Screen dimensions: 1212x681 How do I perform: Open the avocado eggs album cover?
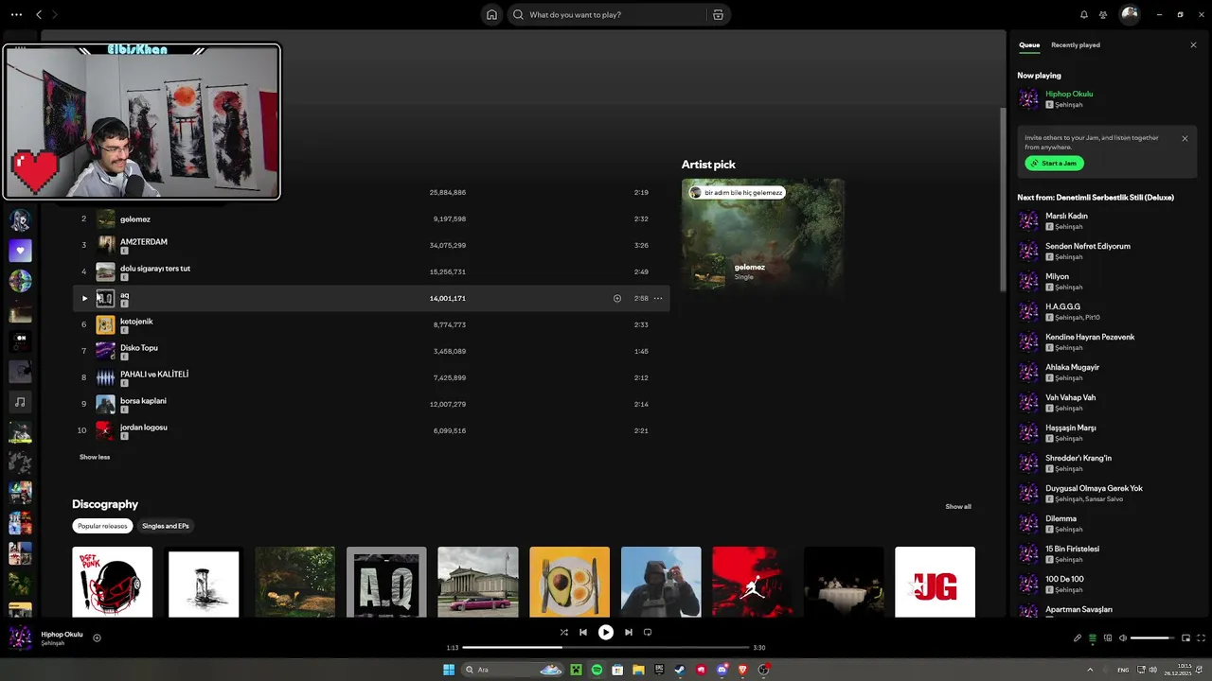click(569, 582)
